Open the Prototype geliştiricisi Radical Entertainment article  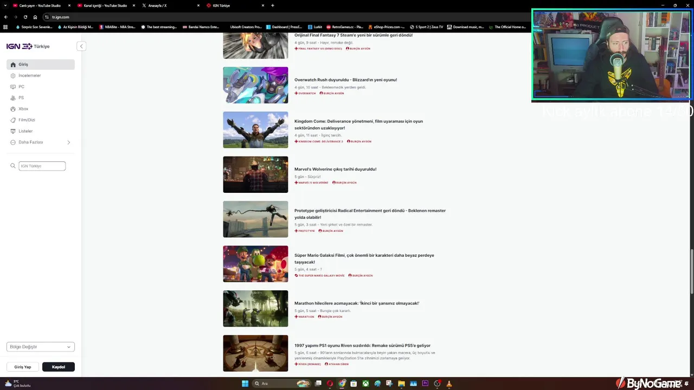[370, 214]
